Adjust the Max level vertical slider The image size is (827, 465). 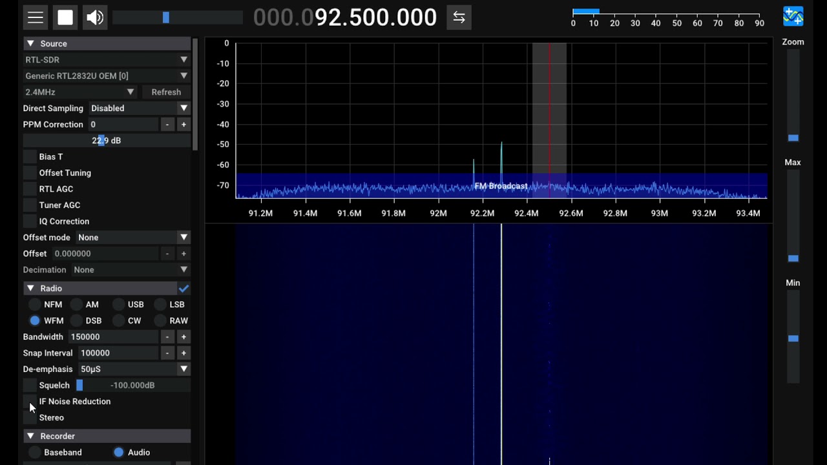coord(793,218)
